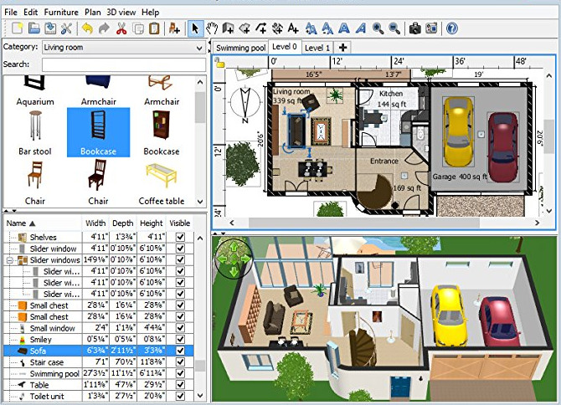Open the Edit menu
Image resolution: width=561 pixels, height=405 pixels.
pyautogui.click(x=30, y=13)
